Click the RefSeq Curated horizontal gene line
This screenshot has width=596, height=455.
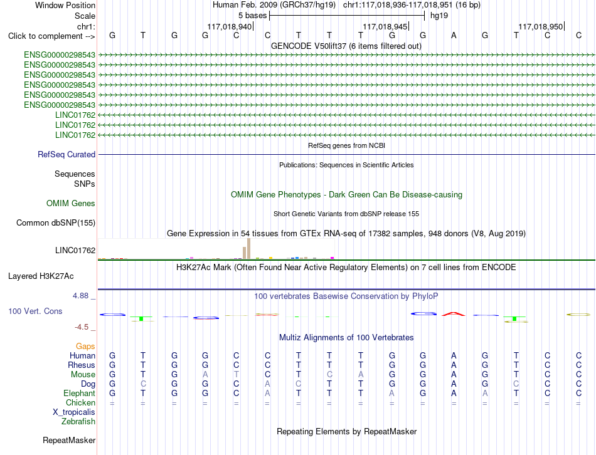tap(346, 155)
